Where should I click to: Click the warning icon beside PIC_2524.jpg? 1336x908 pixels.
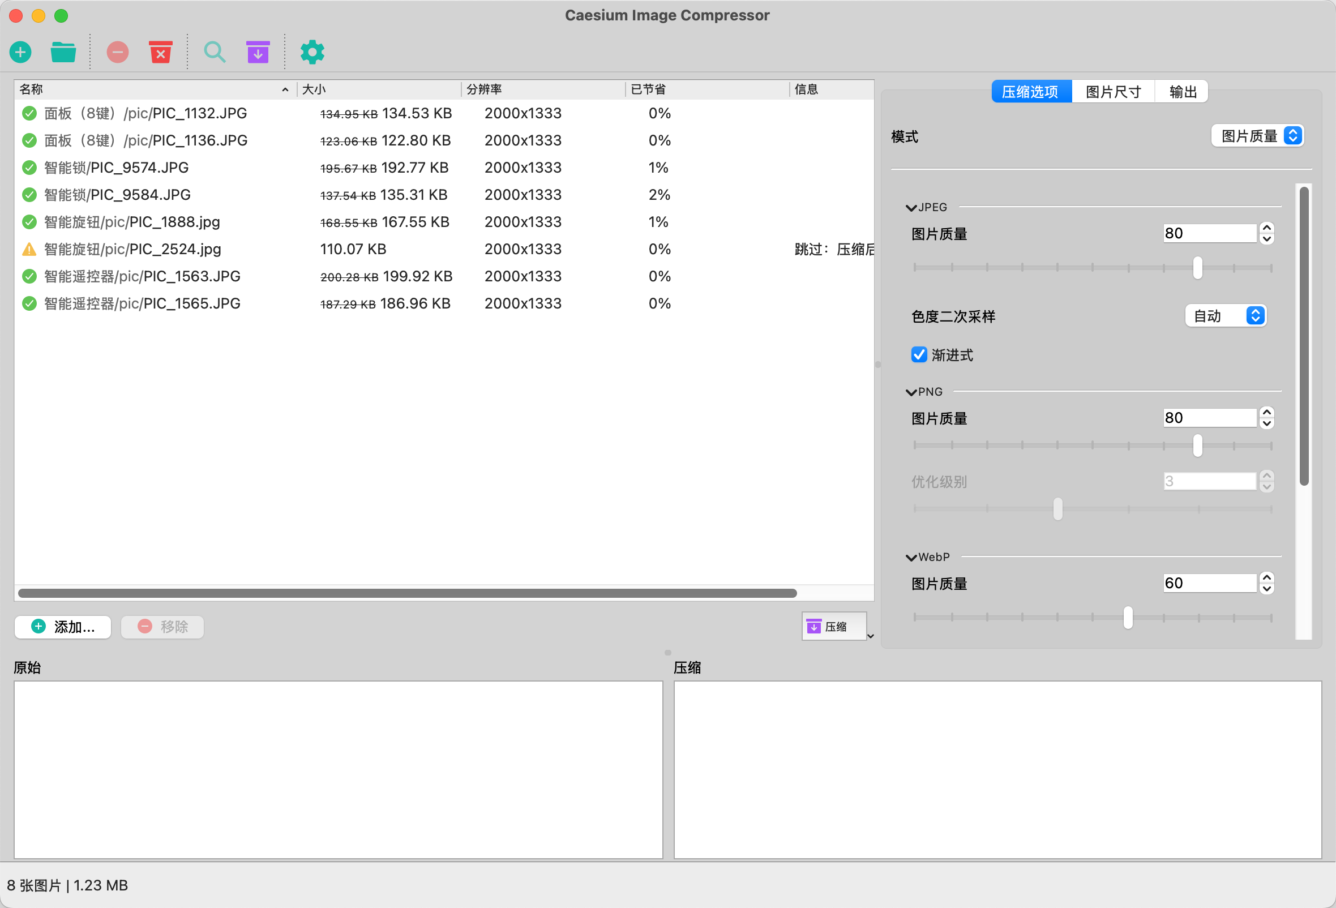coord(29,249)
